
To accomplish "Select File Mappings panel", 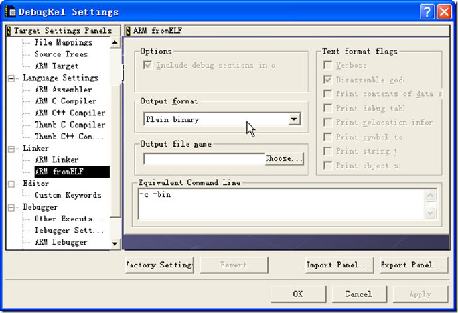I will click(63, 42).
